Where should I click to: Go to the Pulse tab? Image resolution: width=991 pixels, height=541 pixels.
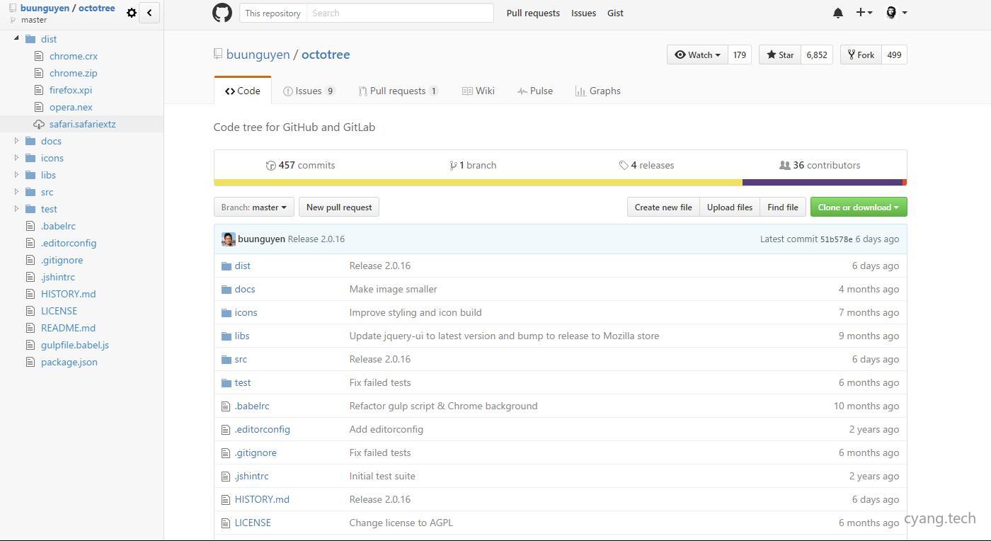click(x=534, y=91)
